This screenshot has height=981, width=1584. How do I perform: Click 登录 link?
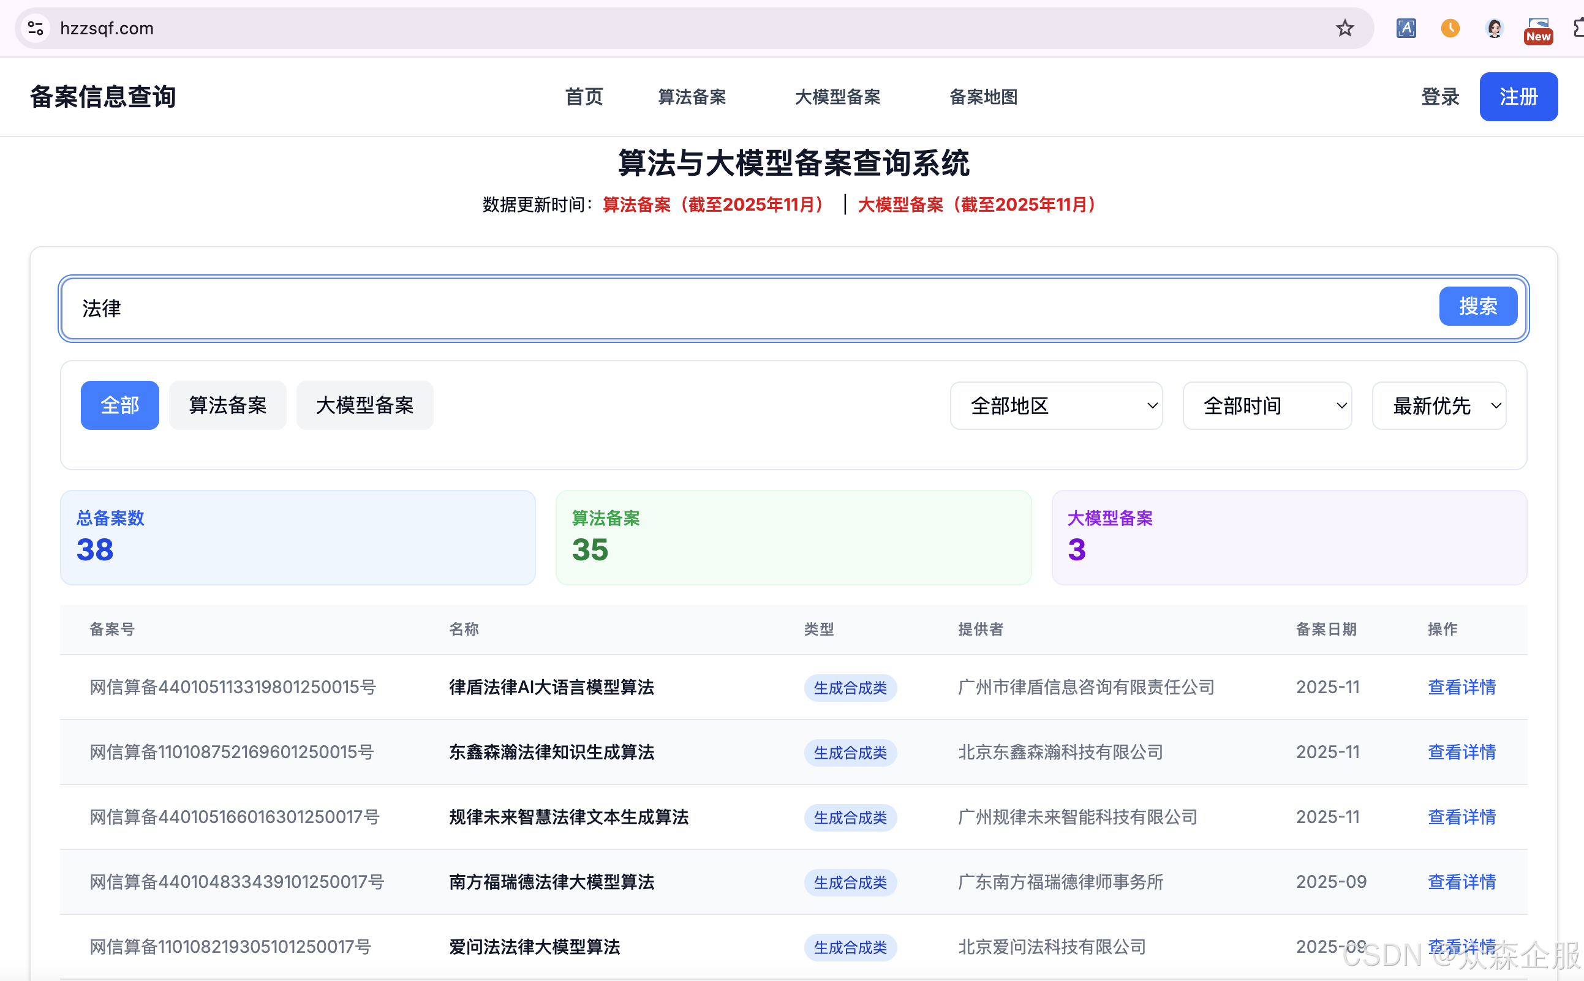[x=1439, y=97]
